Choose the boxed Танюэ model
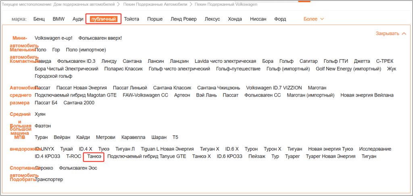 click(x=94, y=156)
